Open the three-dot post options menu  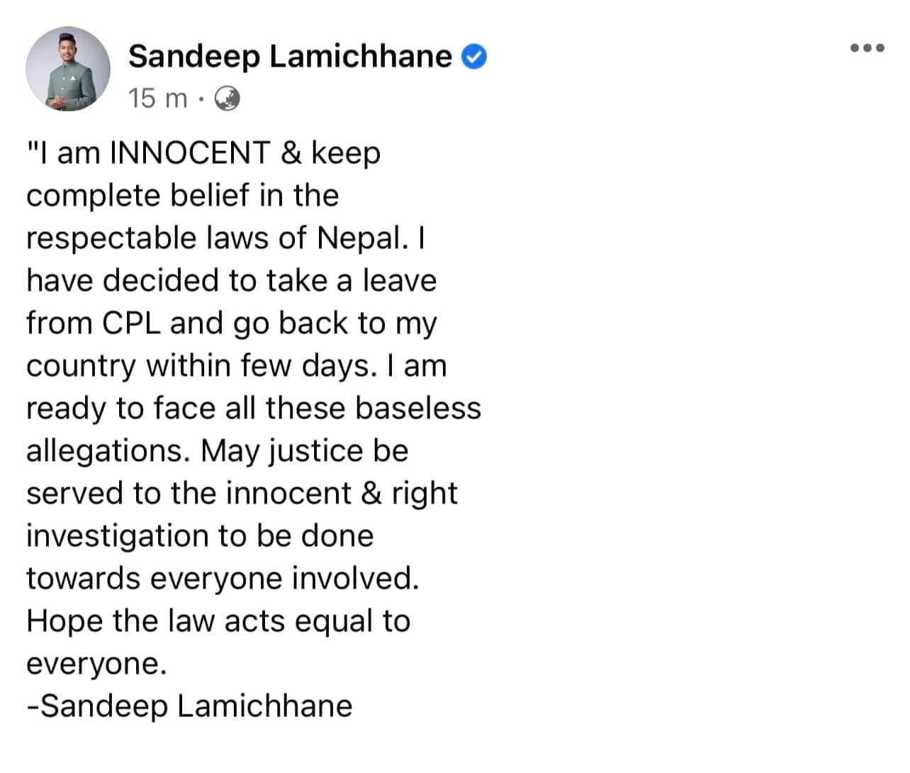point(867,48)
